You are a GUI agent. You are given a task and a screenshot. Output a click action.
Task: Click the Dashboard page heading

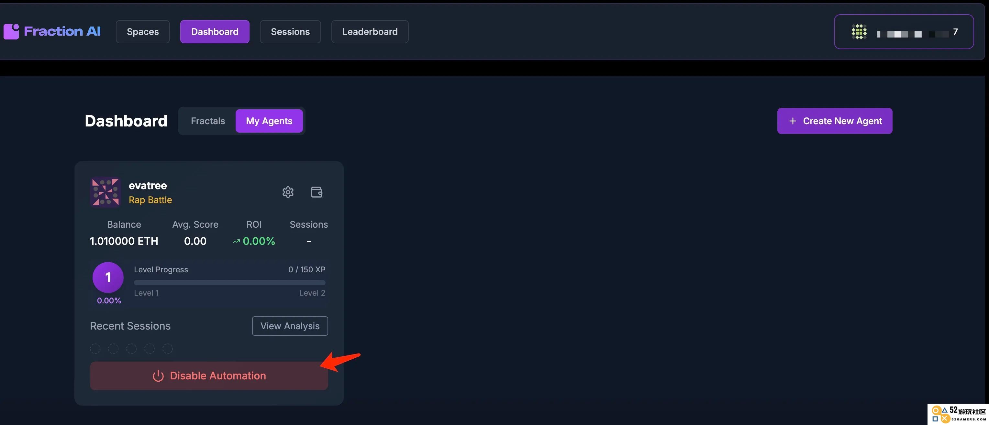126,121
